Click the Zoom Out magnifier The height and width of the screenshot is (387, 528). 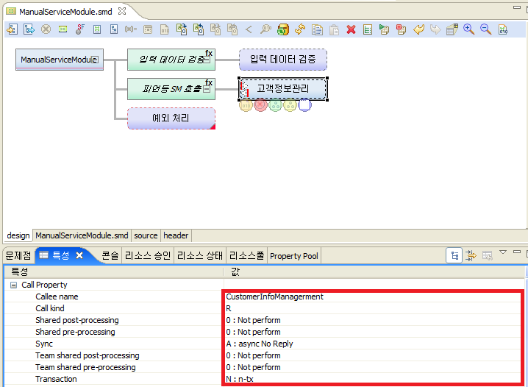[x=485, y=29]
